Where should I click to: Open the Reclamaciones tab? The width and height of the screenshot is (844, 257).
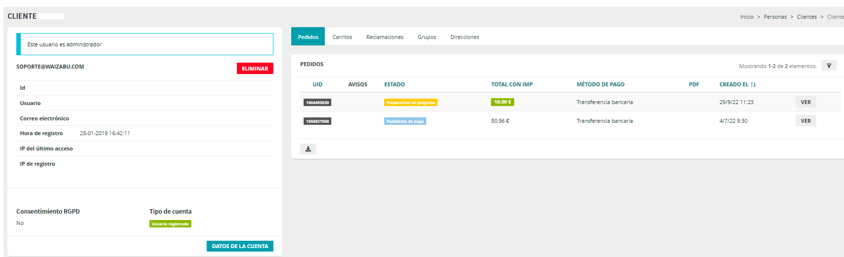click(x=385, y=37)
